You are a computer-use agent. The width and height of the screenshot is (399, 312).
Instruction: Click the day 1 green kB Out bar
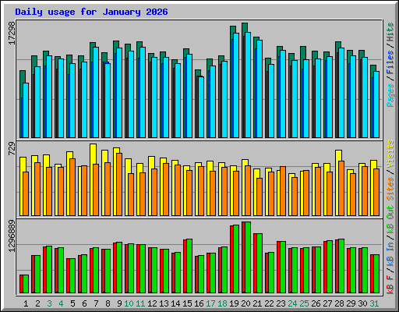26,284
